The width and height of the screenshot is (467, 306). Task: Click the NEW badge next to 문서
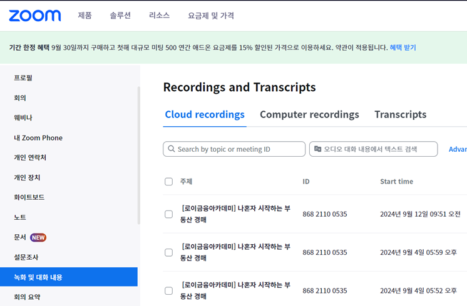38,238
